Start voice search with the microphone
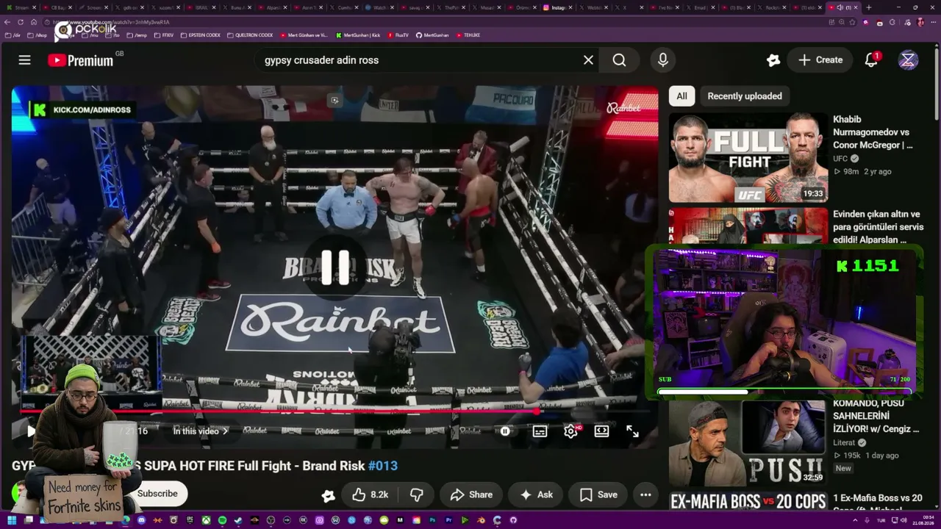941x529 pixels. [x=662, y=60]
